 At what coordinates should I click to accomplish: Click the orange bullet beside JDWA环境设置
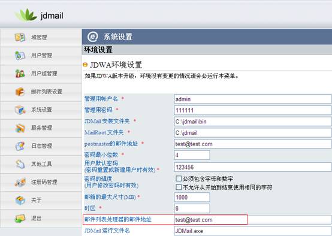point(85,65)
